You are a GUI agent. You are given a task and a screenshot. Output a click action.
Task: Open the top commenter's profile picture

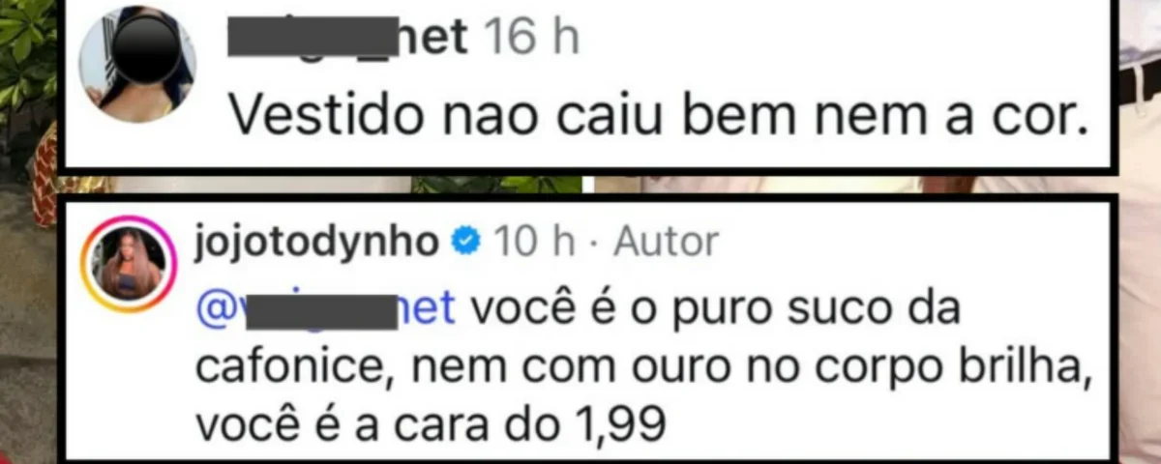click(137, 64)
